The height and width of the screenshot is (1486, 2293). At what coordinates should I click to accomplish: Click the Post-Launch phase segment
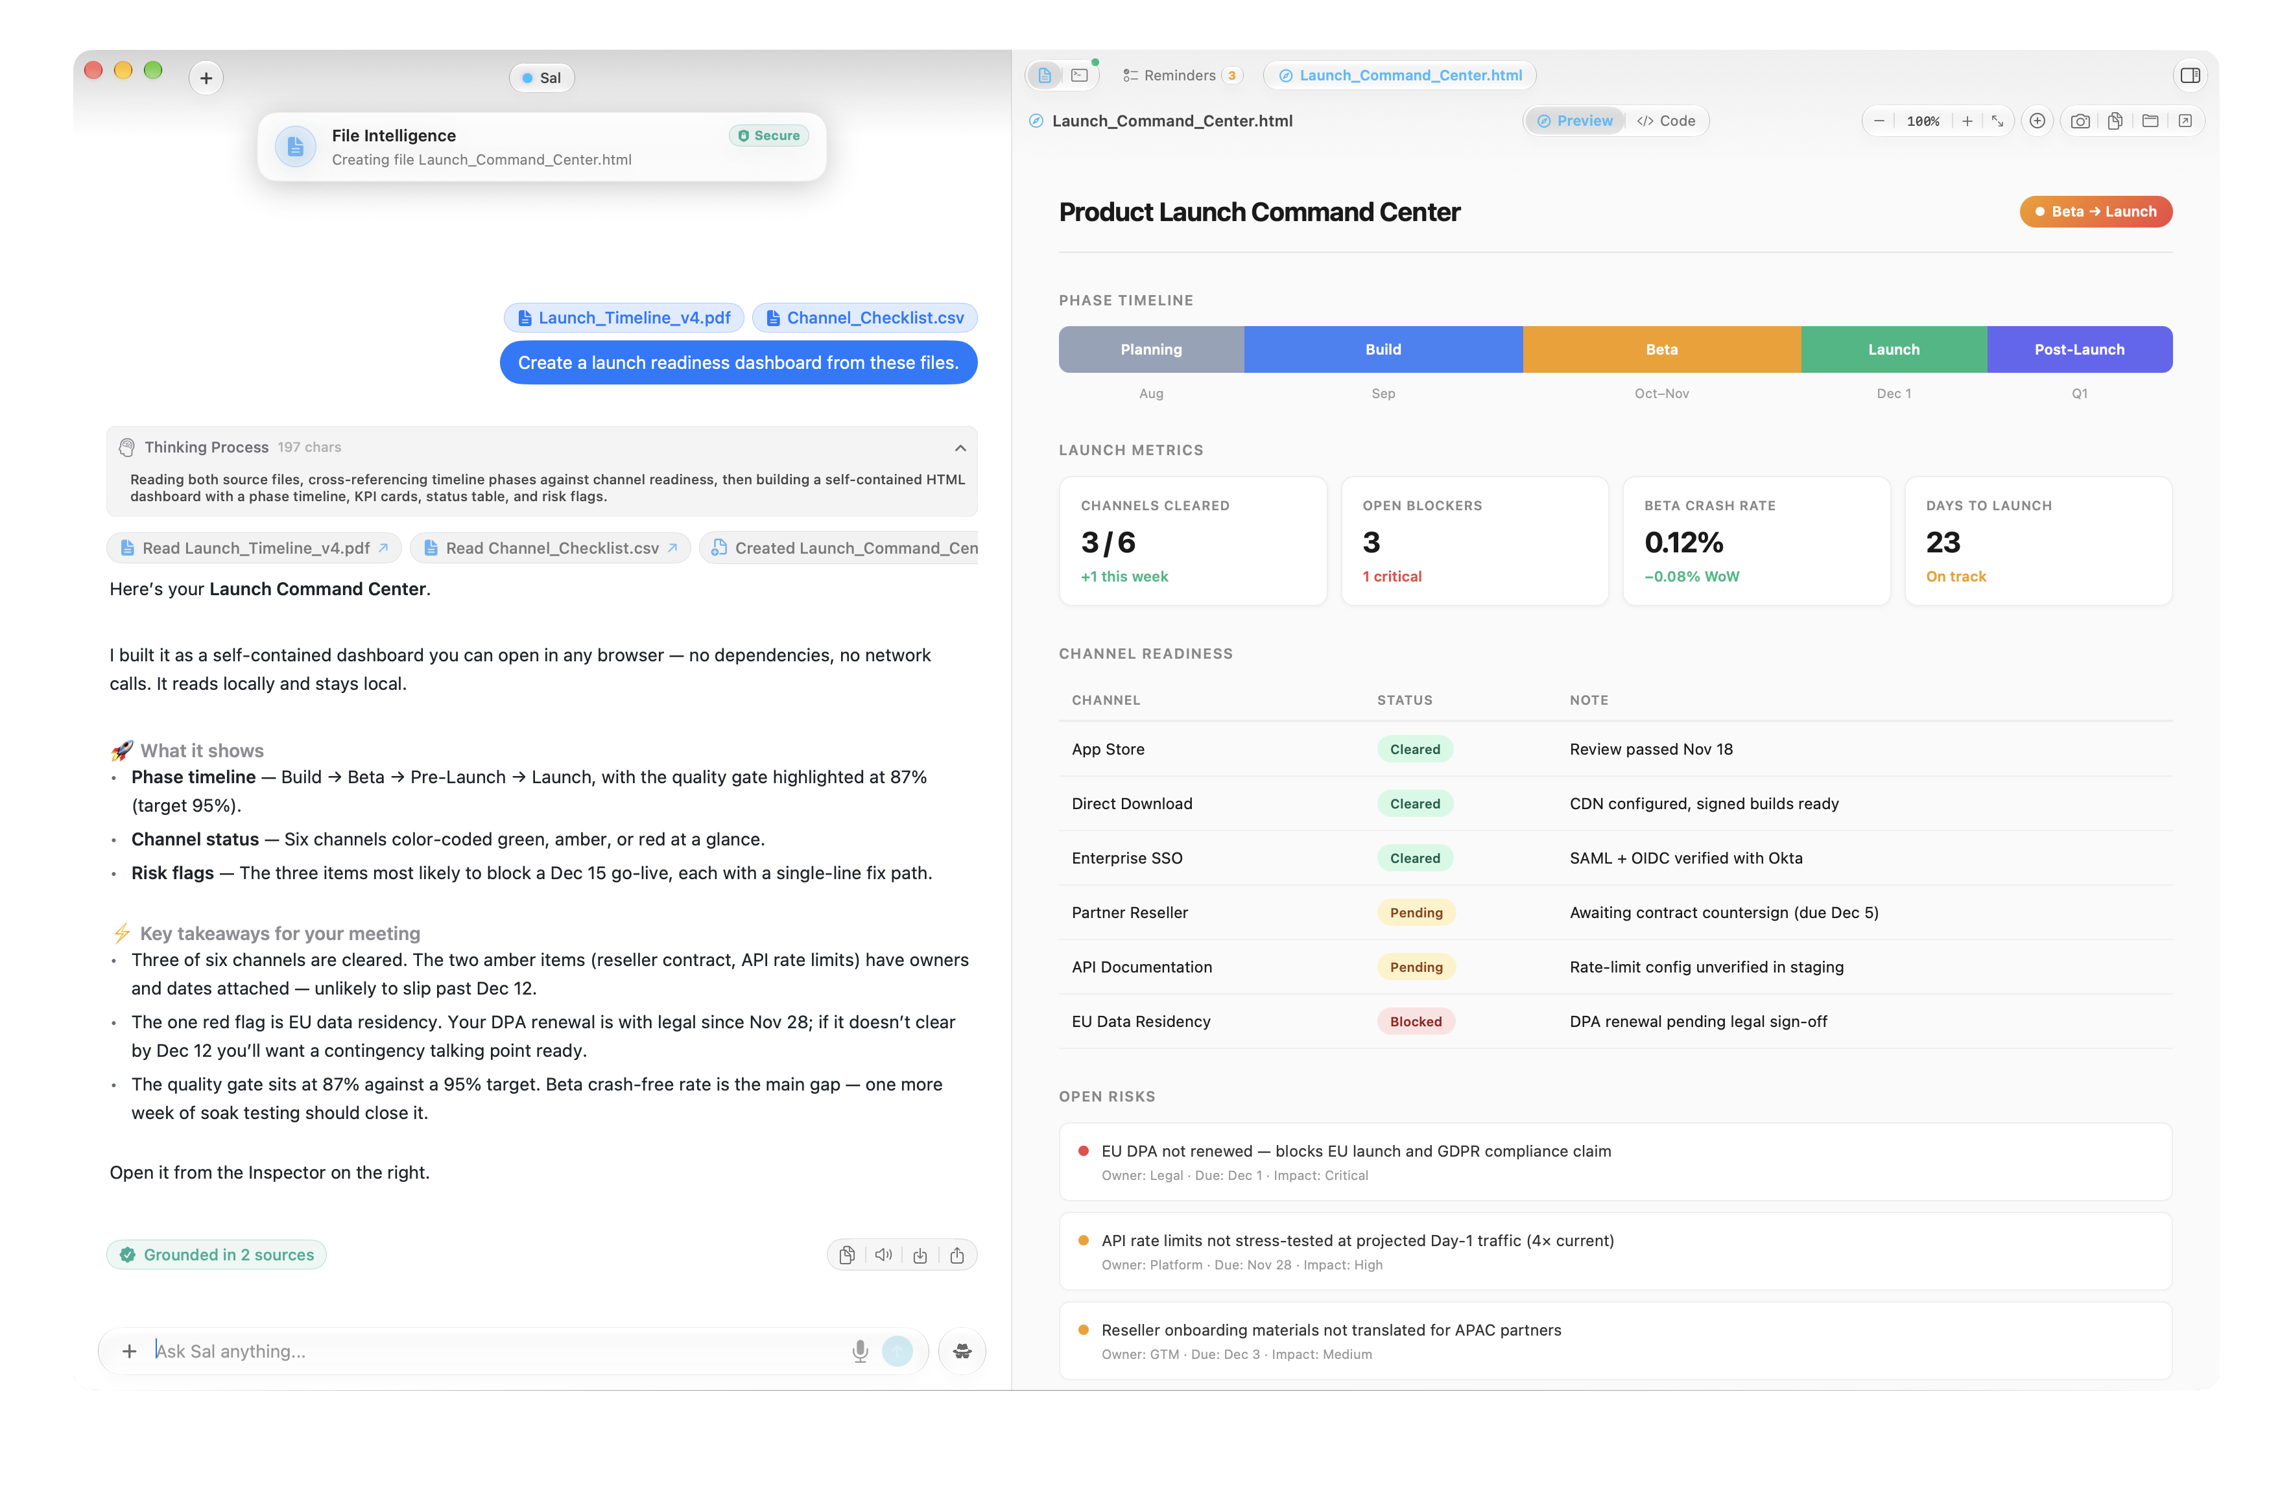(2079, 349)
